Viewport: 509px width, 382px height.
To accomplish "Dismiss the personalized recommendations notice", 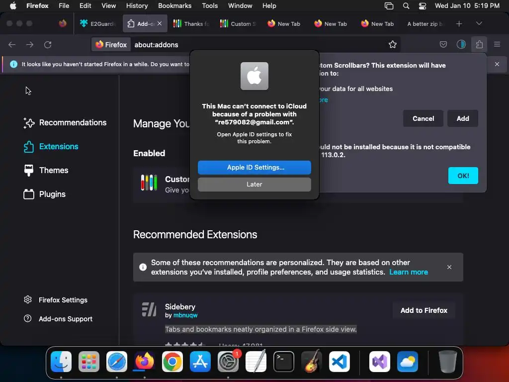I will point(449,267).
